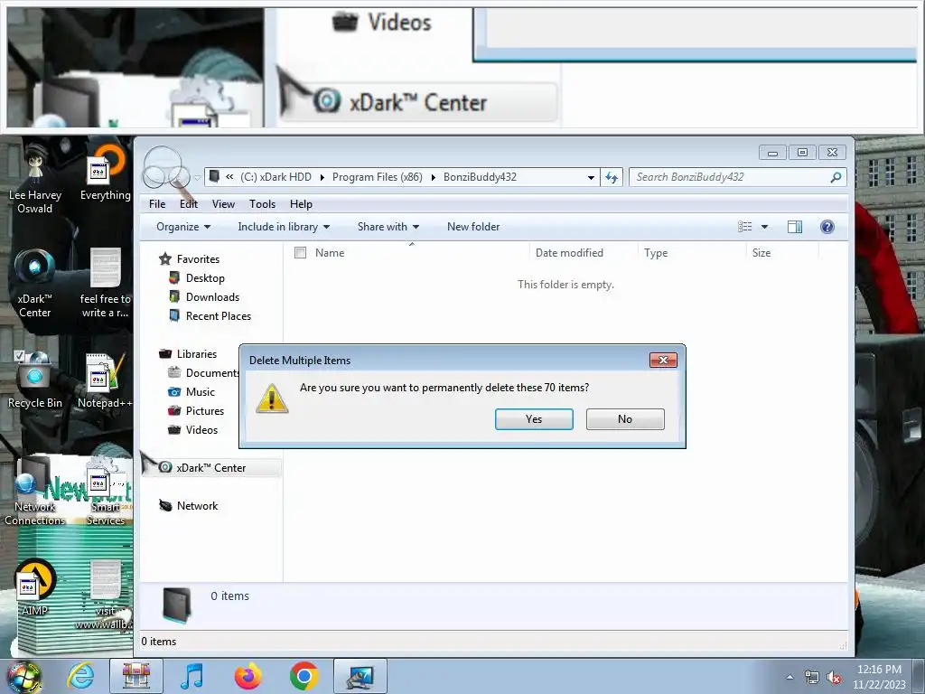This screenshot has width=925, height=694.
Task: Click the refresh button beside address bar
Action: click(x=612, y=177)
